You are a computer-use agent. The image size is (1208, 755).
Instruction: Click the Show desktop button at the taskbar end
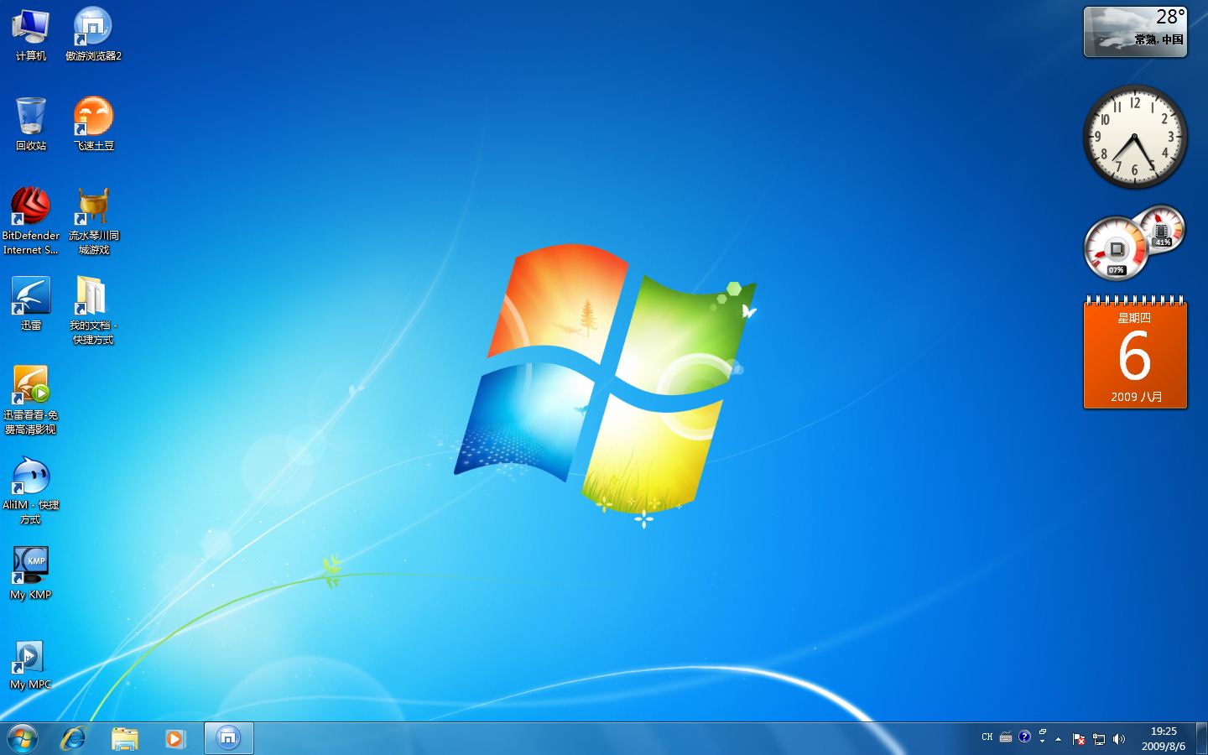point(1201,738)
